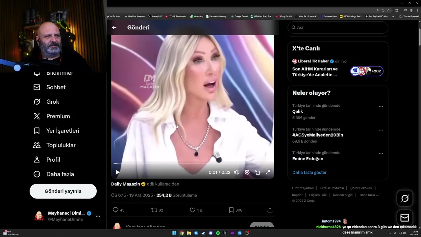Open the Erişilebilirlik footer link
This screenshot has width=421, height=237.
pyautogui.click(x=318, y=195)
